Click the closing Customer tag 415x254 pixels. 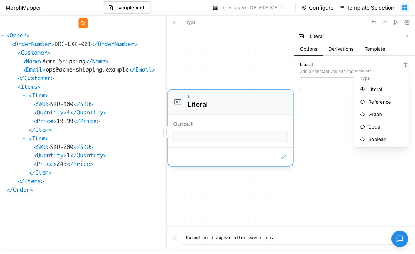[x=36, y=78]
